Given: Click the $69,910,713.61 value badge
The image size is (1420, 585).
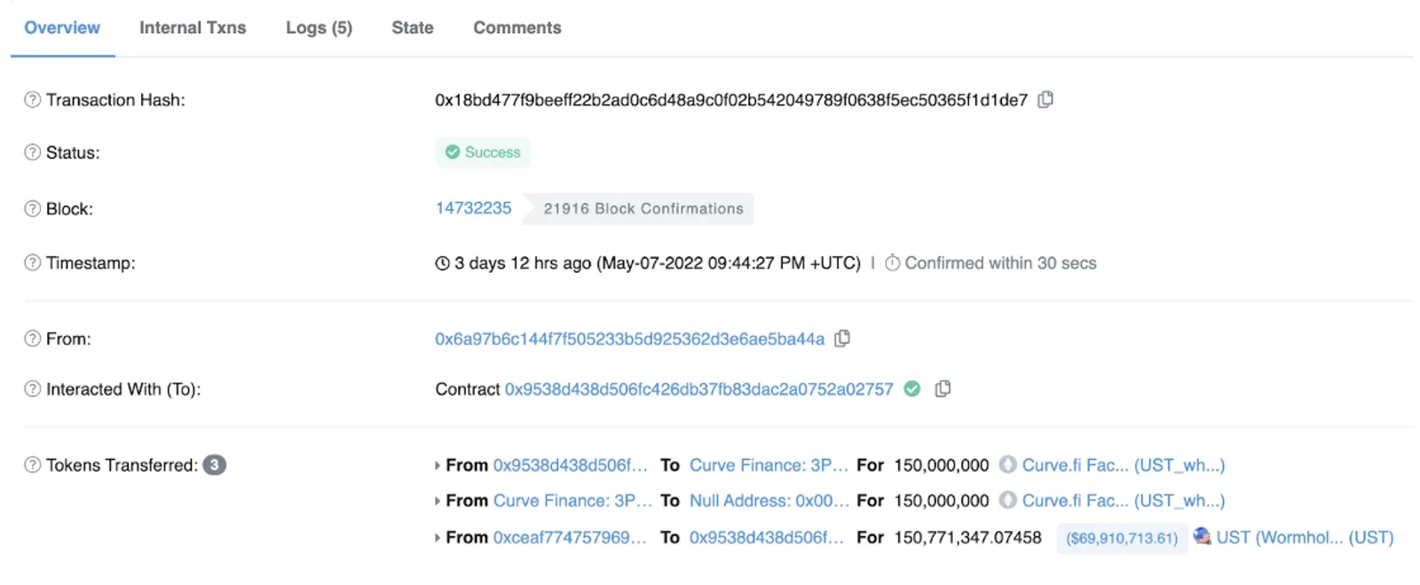Looking at the screenshot, I should coord(1122,538).
